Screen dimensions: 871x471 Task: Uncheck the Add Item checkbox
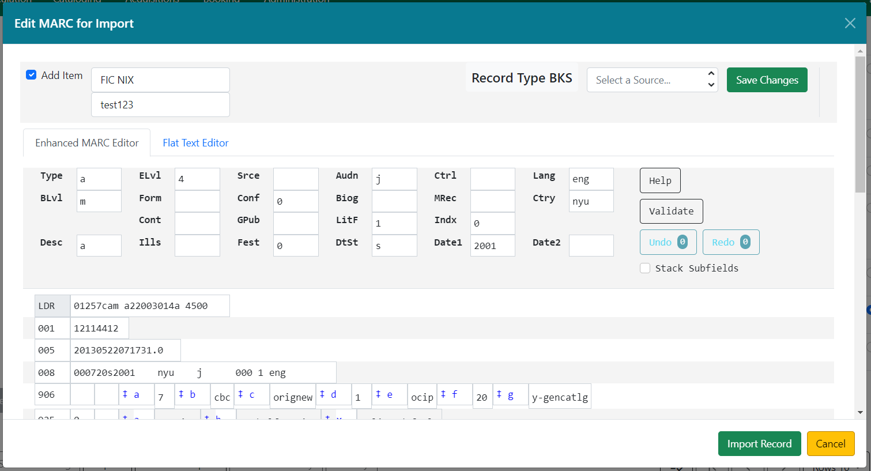point(31,74)
